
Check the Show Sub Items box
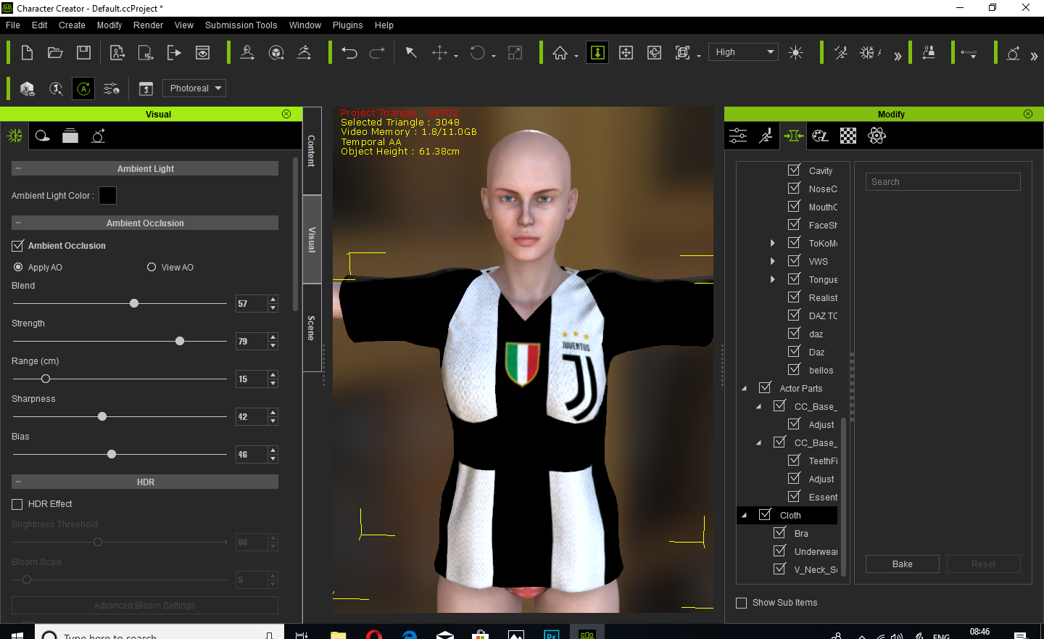[x=741, y=603]
